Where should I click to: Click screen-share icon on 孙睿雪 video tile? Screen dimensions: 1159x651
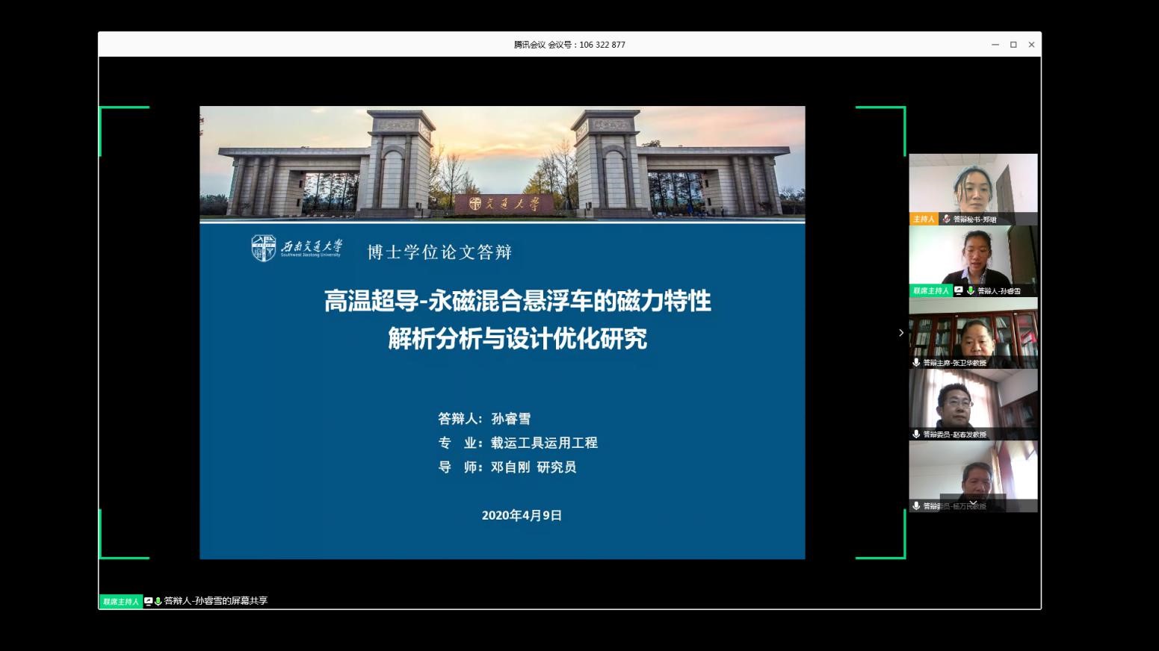tap(959, 290)
